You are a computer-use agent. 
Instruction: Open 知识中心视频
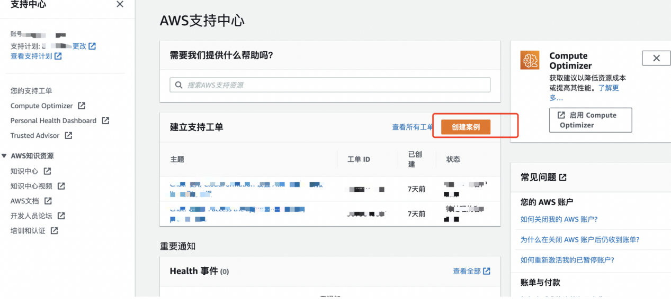click(x=31, y=186)
